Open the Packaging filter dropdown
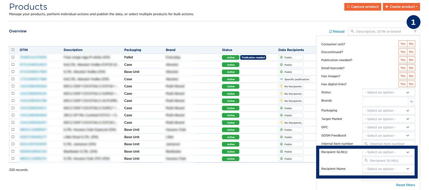Image resolution: width=429 pixels, height=190 pixels. 388,111
